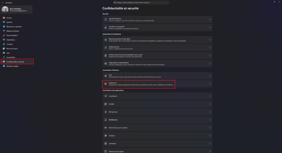The width and height of the screenshot is (282, 153).
Task: Expand the Voix row chevron
Action: (x=210, y=76)
